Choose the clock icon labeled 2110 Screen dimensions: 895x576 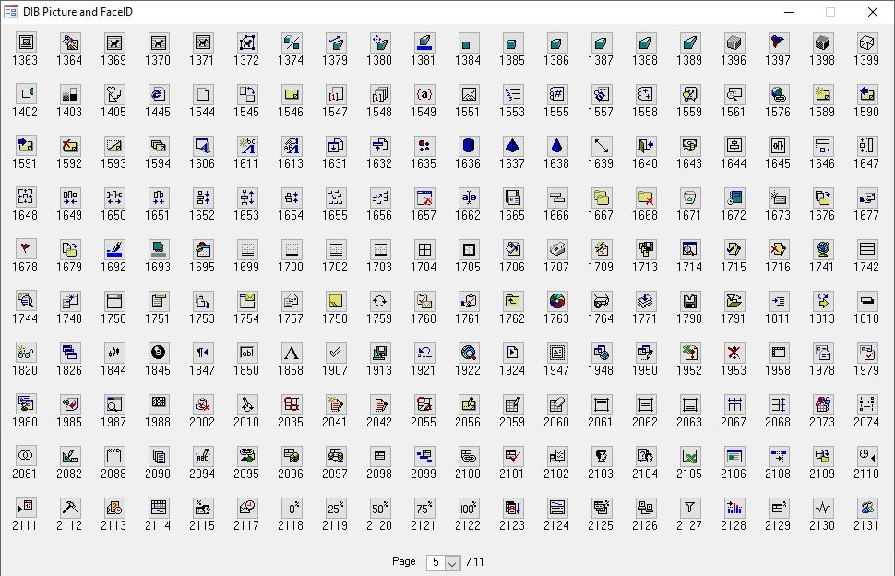pos(866,456)
